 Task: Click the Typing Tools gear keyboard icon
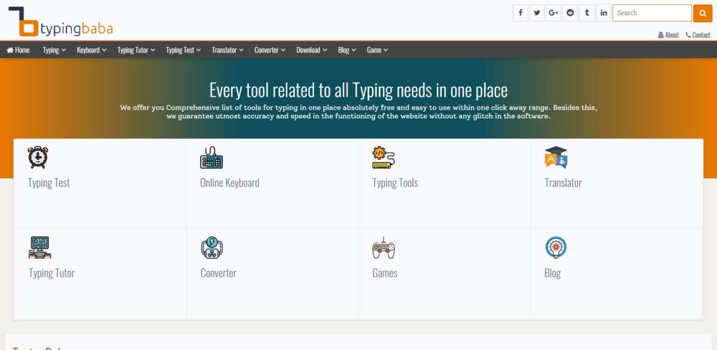click(384, 157)
